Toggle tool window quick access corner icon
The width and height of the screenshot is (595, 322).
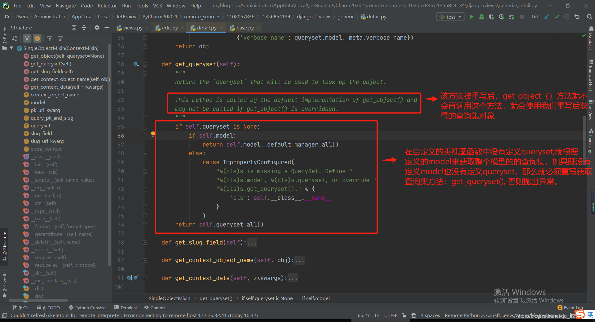coord(4,315)
